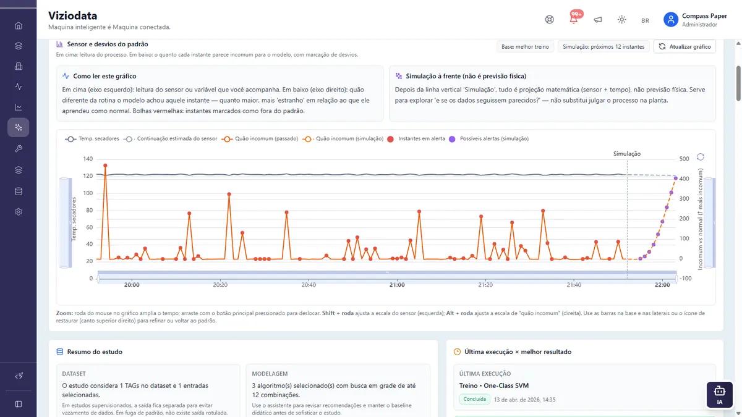The image size is (742, 417).
Task: Open the megaphone announcements icon
Action: [598, 19]
